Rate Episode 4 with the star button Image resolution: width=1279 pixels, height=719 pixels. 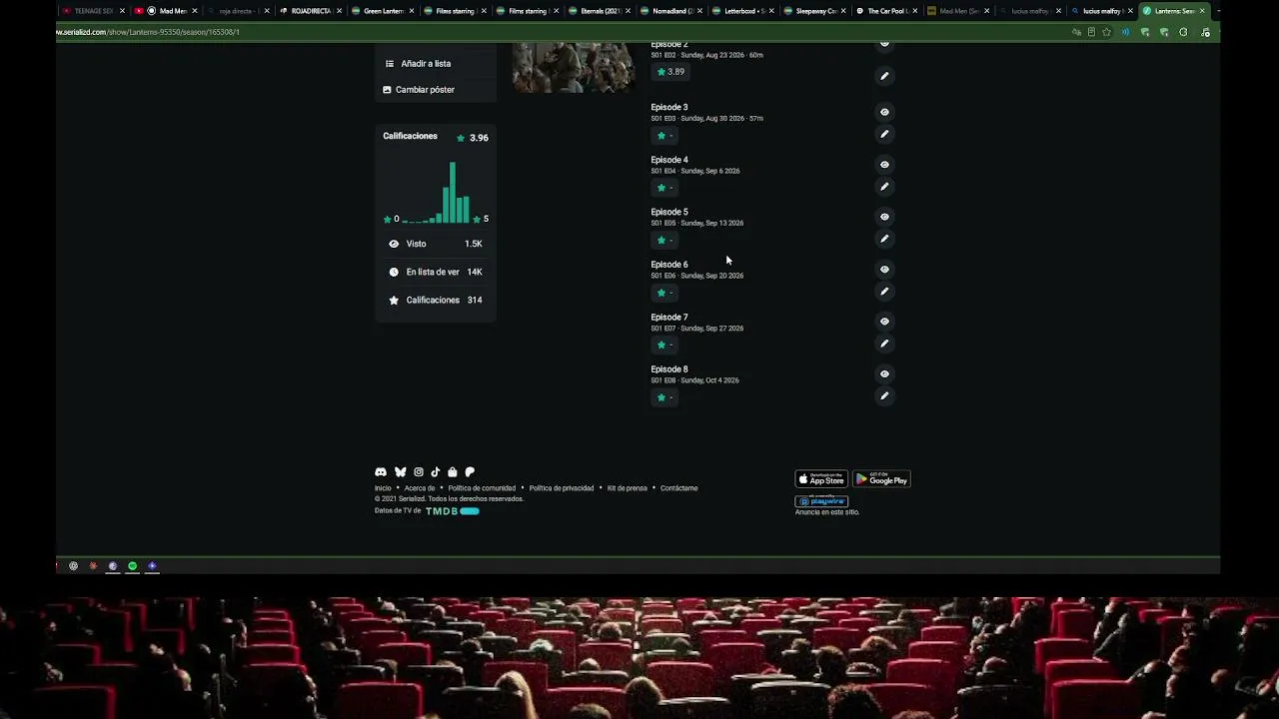[x=664, y=188]
